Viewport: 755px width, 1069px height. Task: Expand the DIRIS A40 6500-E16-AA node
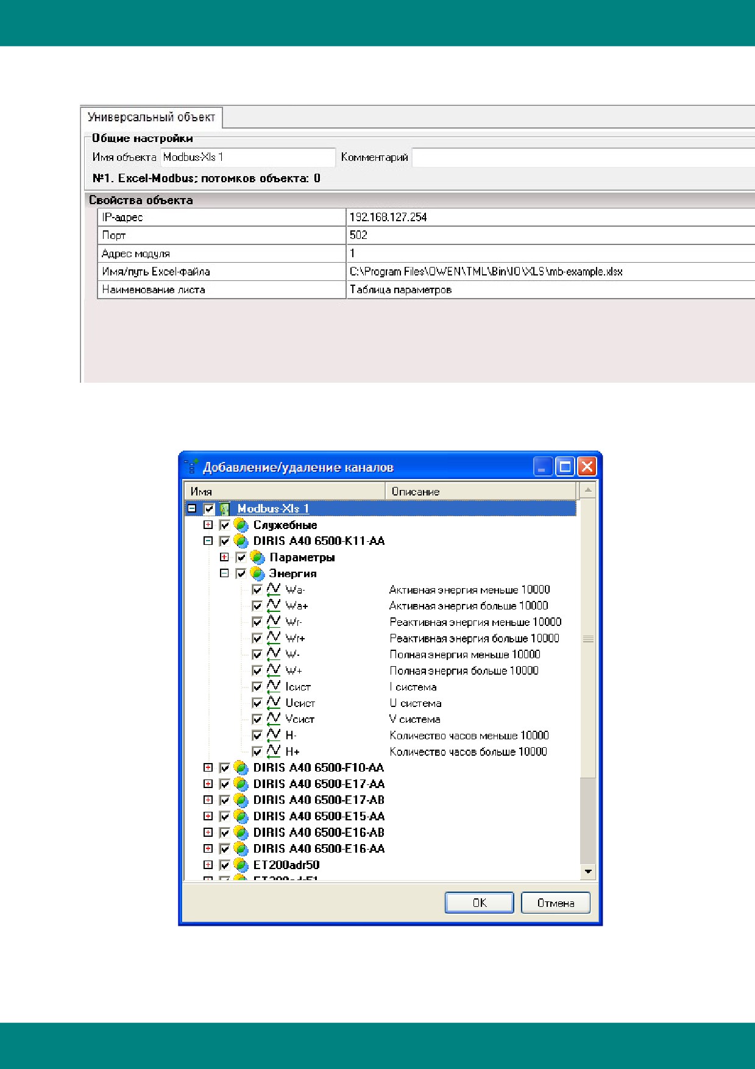click(x=208, y=848)
